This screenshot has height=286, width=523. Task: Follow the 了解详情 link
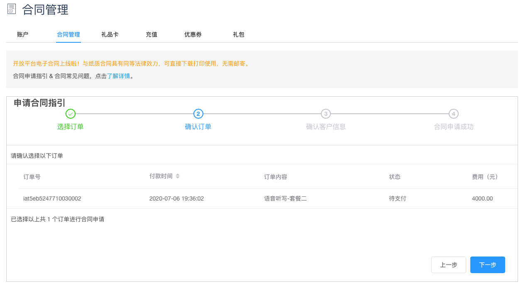[x=119, y=76]
